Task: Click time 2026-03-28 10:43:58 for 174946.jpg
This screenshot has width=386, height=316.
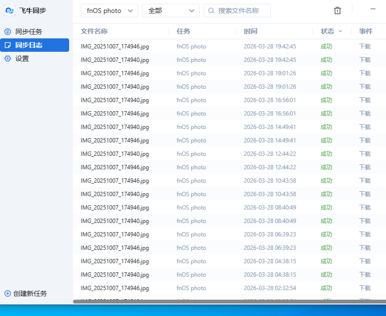Action: click(x=270, y=181)
